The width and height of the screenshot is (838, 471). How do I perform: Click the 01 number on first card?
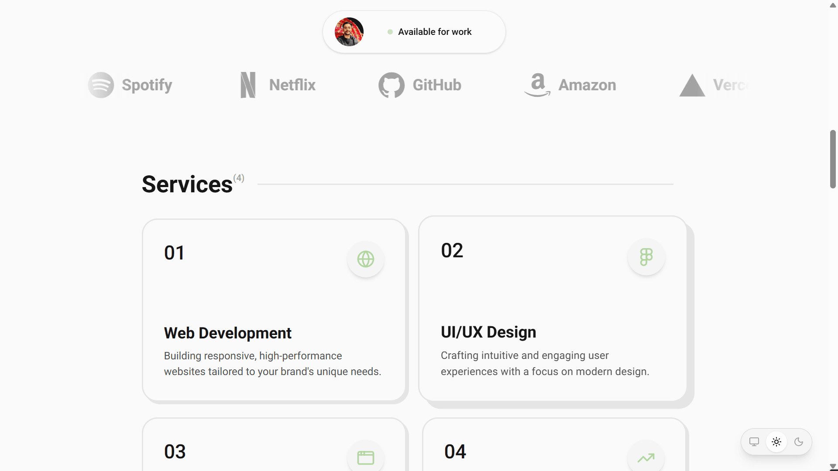pyautogui.click(x=174, y=253)
